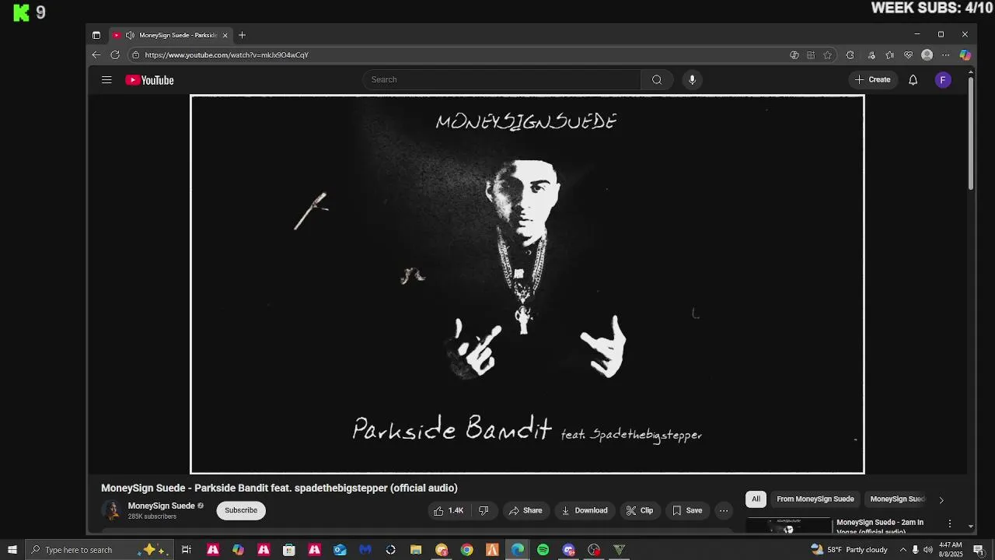Open the Copilot sidebar icon
Image resolution: width=995 pixels, height=560 pixels.
coord(965,55)
